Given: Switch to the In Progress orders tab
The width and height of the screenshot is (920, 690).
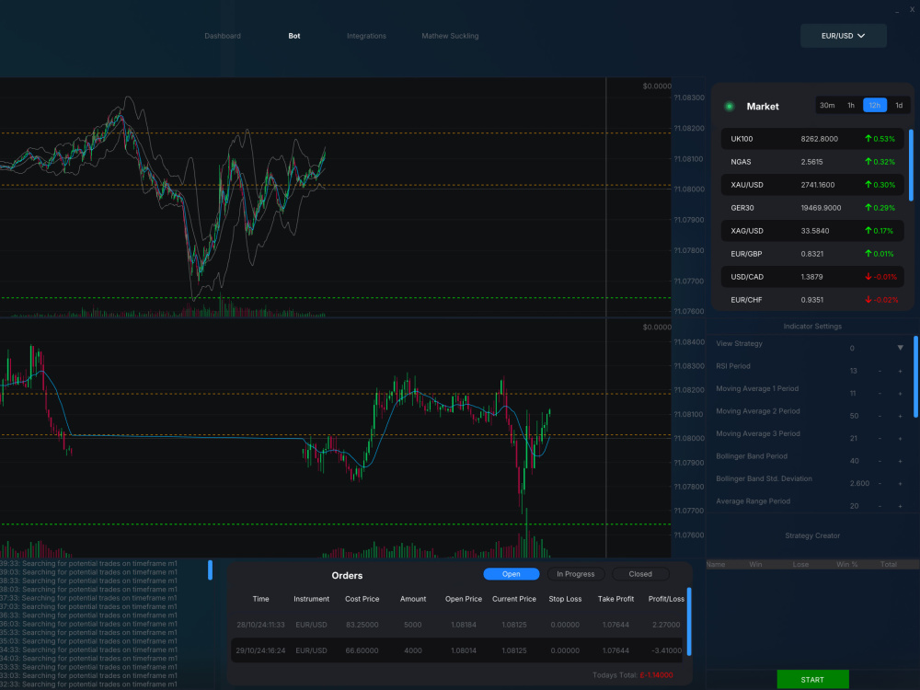Looking at the screenshot, I should pos(575,573).
